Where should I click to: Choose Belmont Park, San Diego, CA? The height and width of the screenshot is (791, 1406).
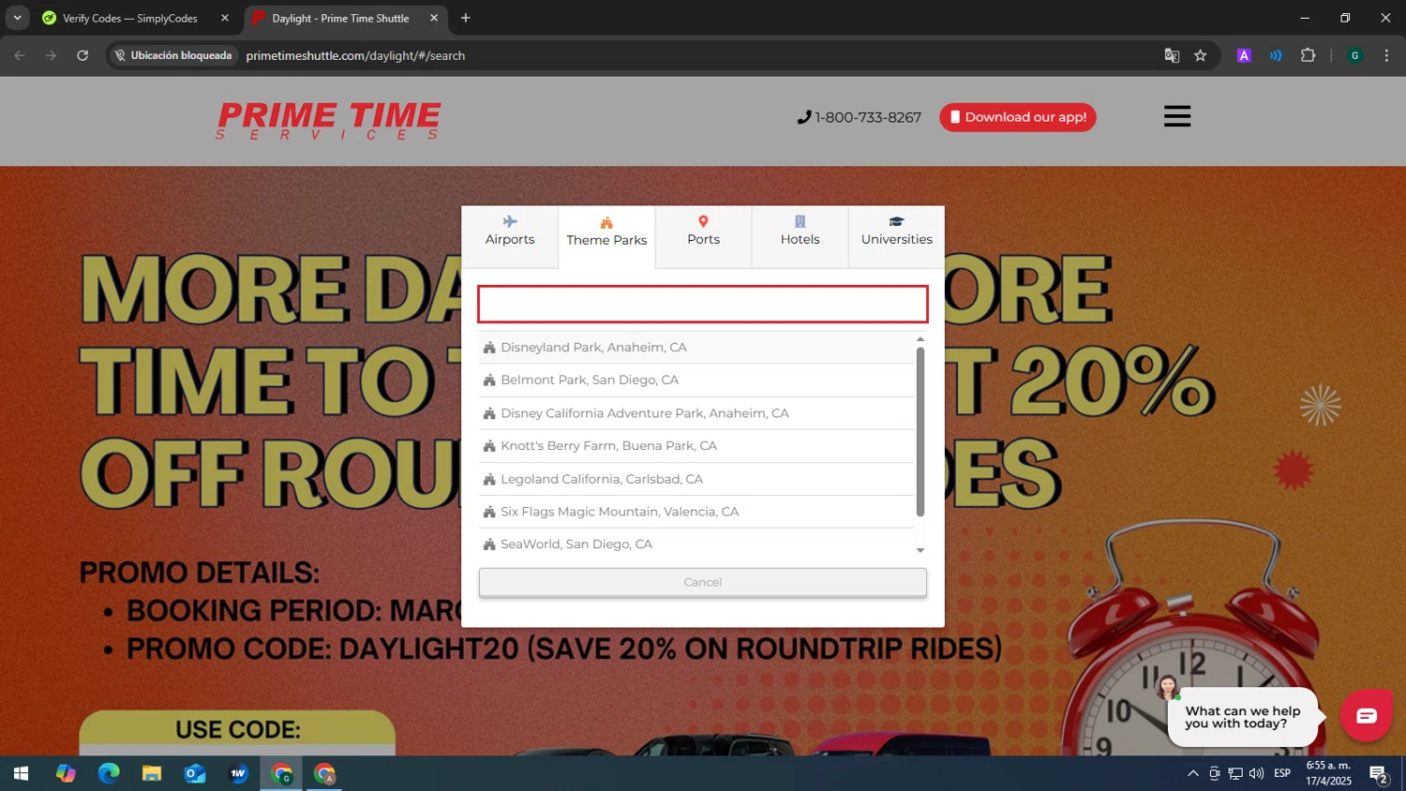[x=696, y=380]
